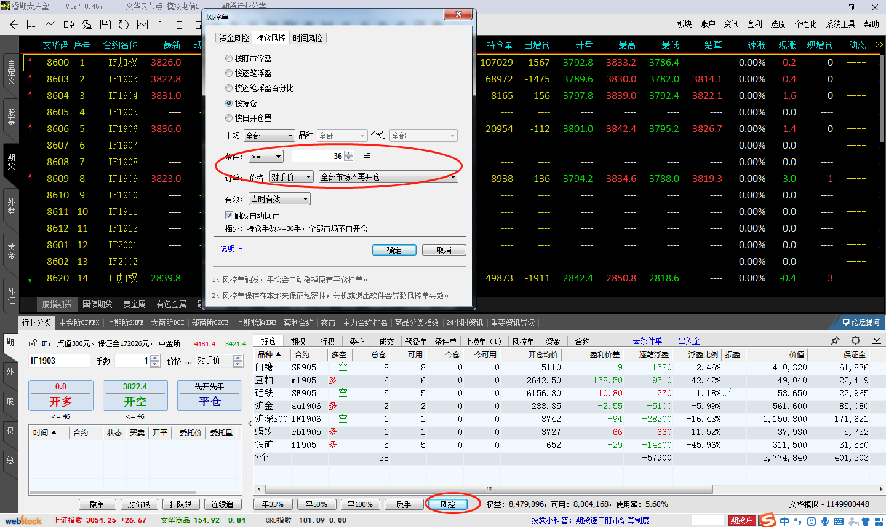
Task: Open the 有效 dropdown set to 当时有效
Action: 279,199
